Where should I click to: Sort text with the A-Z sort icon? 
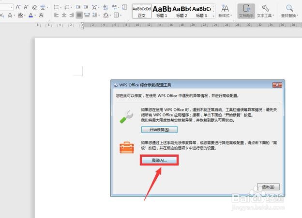(x=106, y=7)
